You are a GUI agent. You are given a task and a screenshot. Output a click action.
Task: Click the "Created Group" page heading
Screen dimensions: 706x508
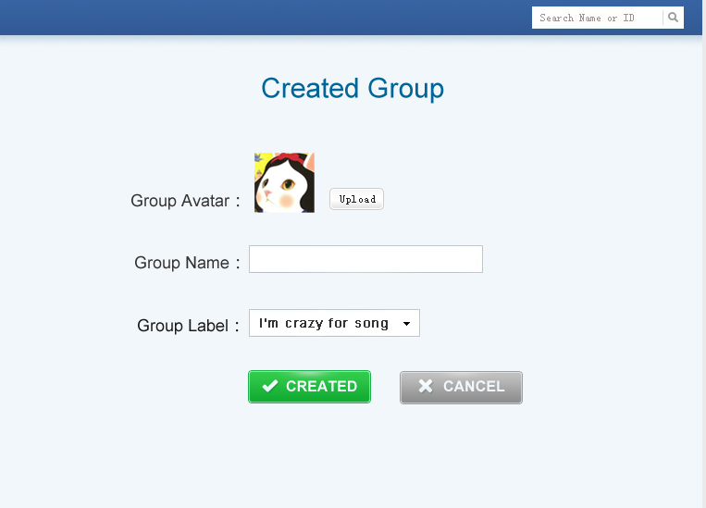point(353,88)
